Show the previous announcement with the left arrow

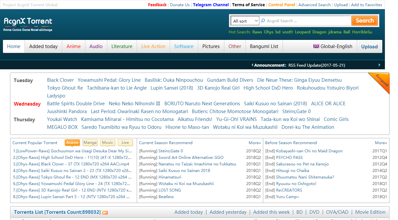(252, 65)
